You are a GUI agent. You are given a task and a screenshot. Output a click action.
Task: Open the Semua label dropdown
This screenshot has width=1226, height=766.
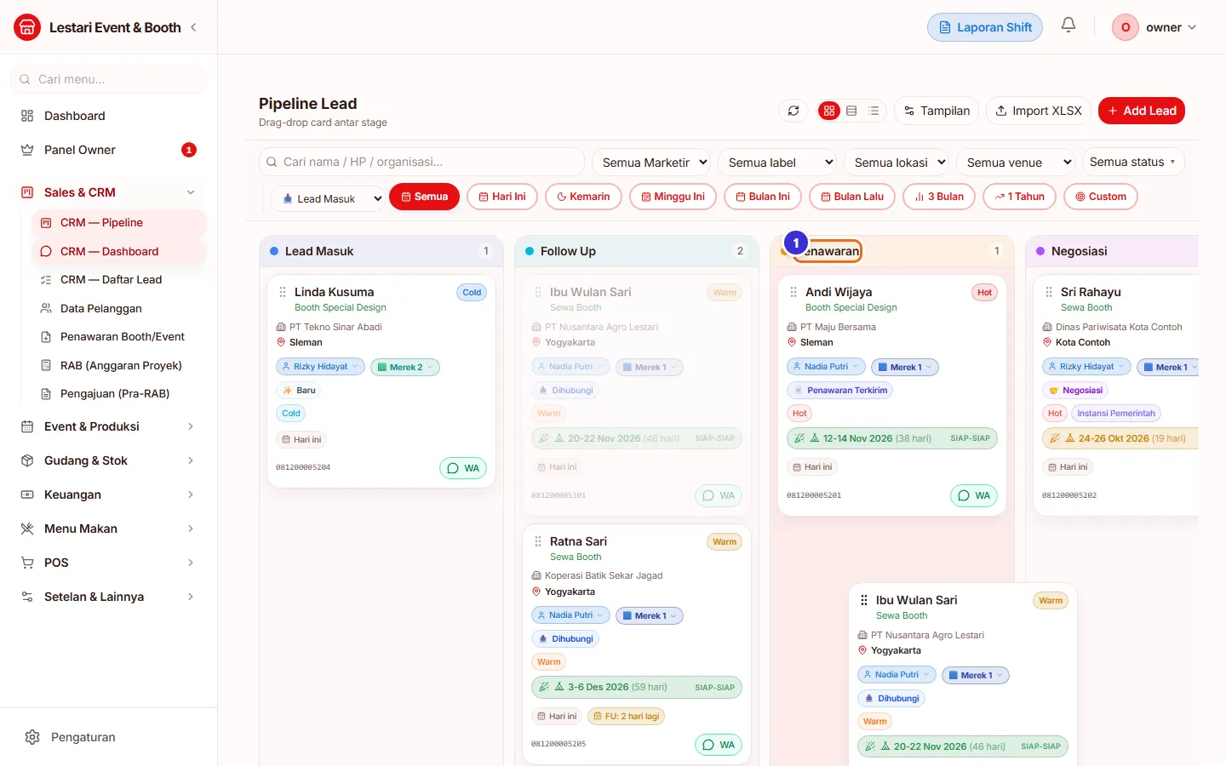coord(778,162)
